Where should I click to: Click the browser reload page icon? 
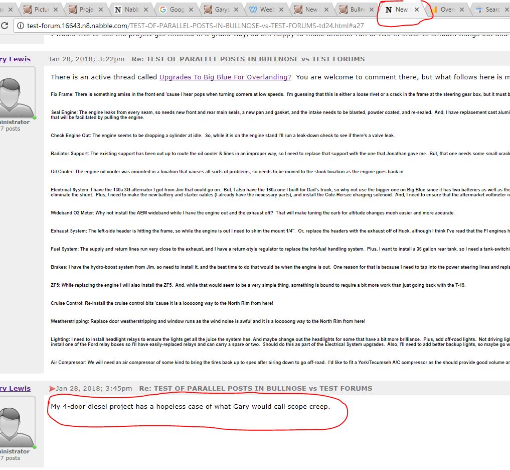coord(4,26)
